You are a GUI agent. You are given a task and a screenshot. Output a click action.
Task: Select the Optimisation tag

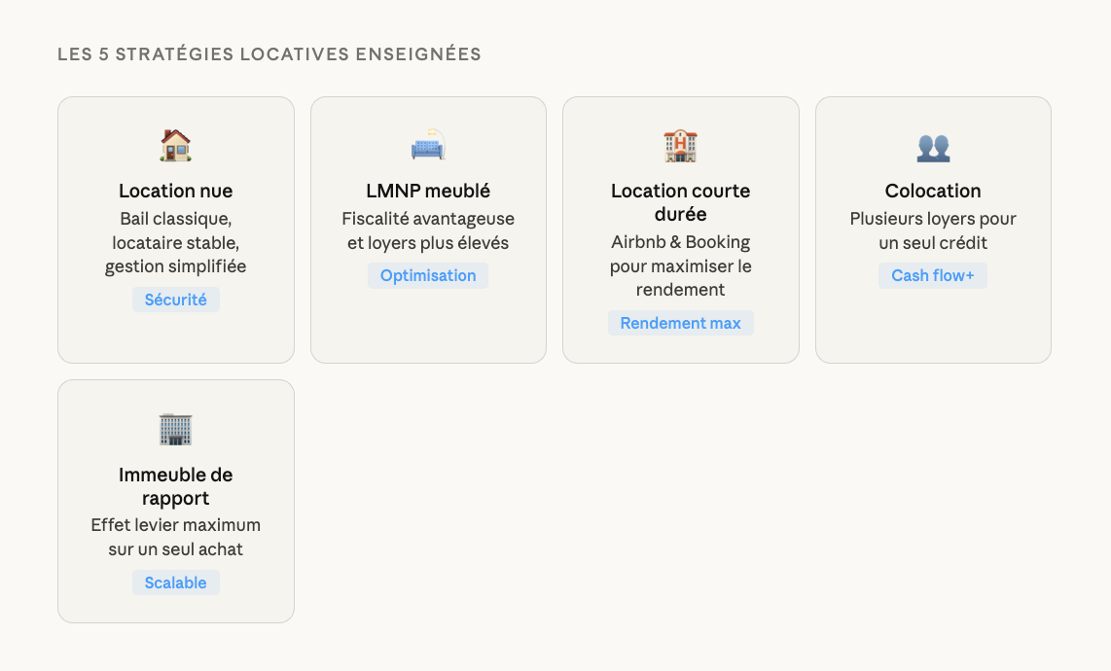pos(428,275)
